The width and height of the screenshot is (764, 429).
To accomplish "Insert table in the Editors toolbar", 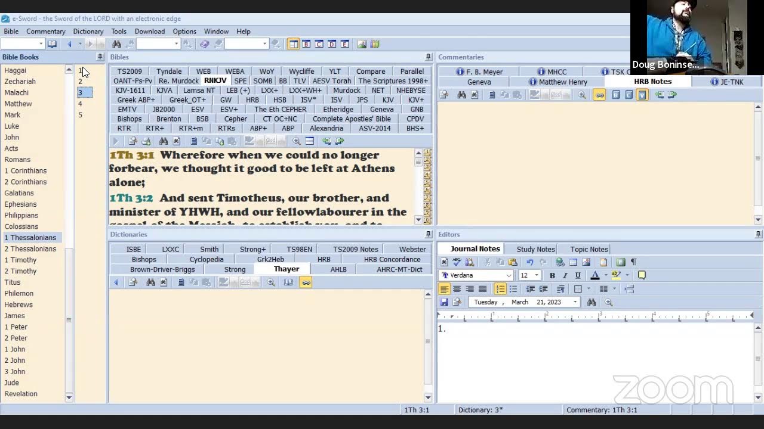I will click(x=573, y=262).
